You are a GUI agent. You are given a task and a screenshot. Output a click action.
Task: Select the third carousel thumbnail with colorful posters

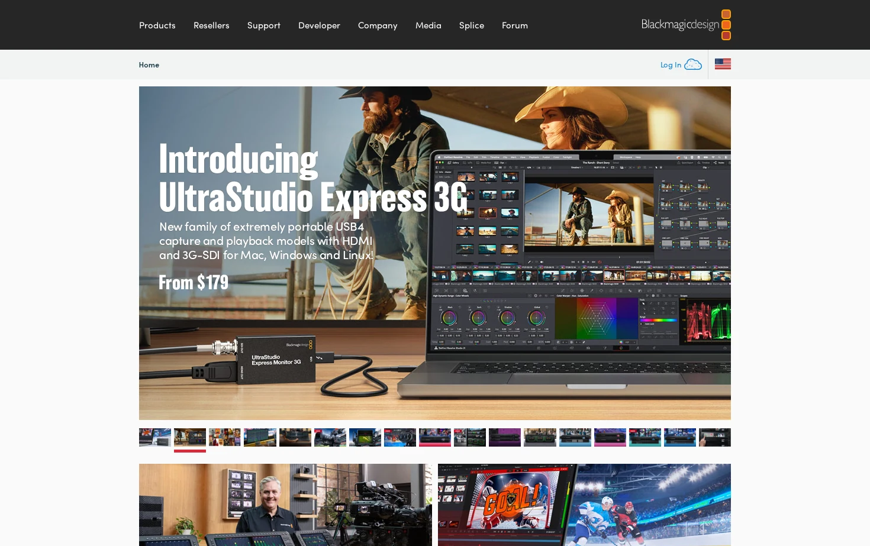pos(225,437)
